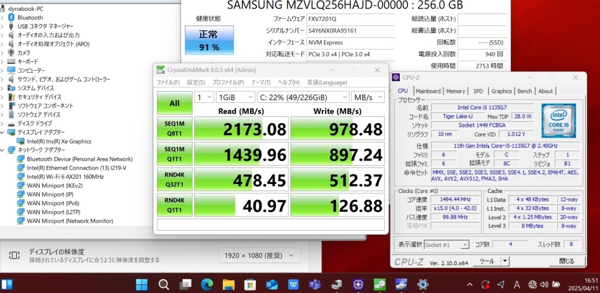600x293 pixels.
Task: Collapse the ネットワーク アダプター node
Action: 3,150
